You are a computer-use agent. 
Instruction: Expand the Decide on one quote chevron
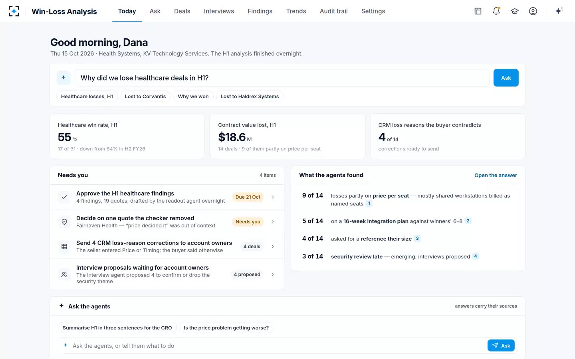click(x=273, y=222)
